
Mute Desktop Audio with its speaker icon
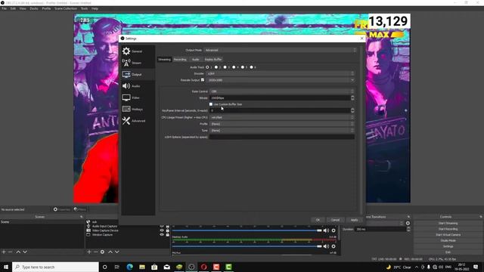[x=326, y=246]
